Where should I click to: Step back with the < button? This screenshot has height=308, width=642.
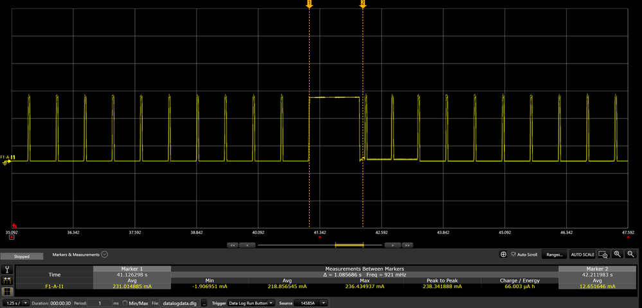point(247,245)
